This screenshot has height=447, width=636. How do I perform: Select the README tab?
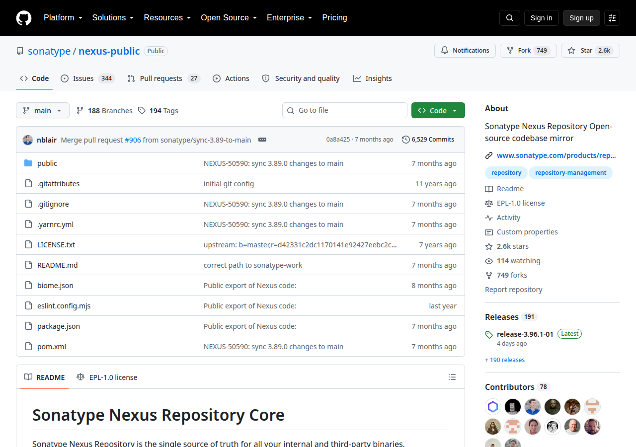pos(45,377)
